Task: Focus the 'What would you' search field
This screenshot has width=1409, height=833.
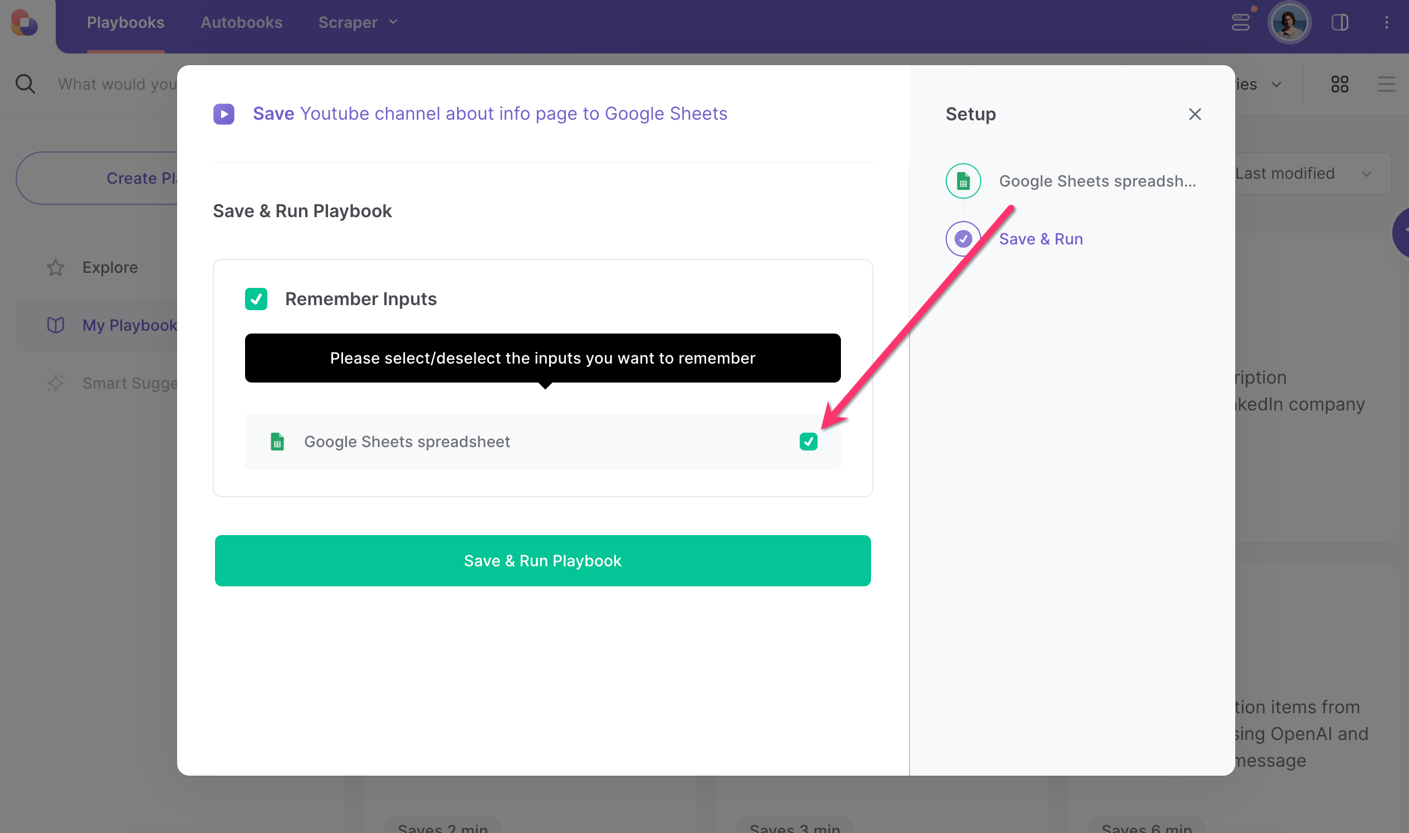Action: point(118,84)
